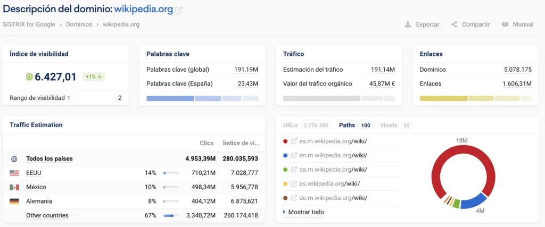The height and width of the screenshot is (227, 545).
Task: Click the globe icon for Todos los países
Action: tap(14, 159)
